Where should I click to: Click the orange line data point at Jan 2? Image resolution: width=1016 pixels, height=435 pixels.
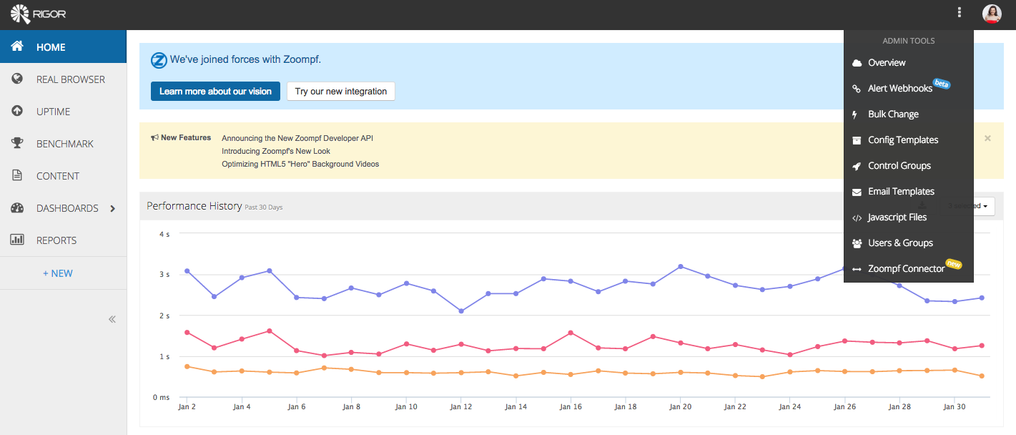click(x=187, y=366)
